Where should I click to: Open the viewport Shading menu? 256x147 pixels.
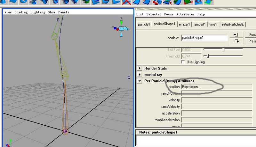pyautogui.click(x=21, y=12)
